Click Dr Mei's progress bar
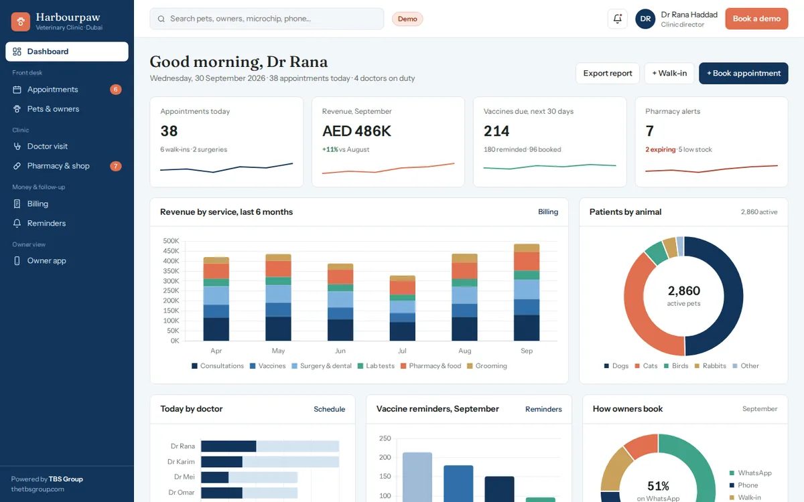Viewport: 804px width, 502px height. click(249, 477)
